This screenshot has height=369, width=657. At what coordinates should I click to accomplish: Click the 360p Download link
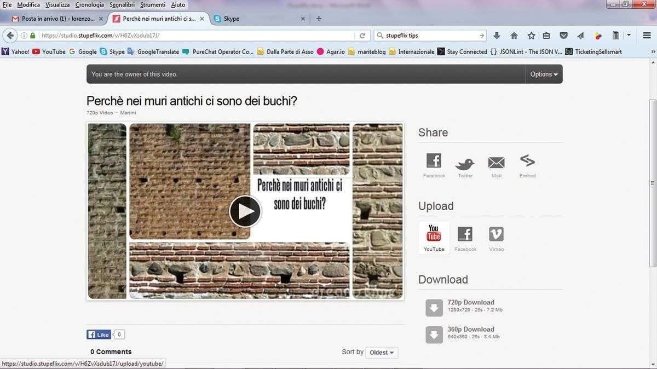point(471,330)
